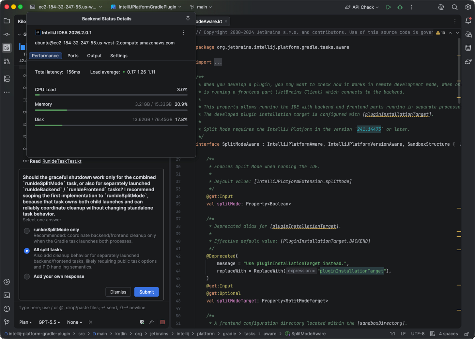Click the Disk usage progress bar
475x339 pixels.
pos(111,125)
